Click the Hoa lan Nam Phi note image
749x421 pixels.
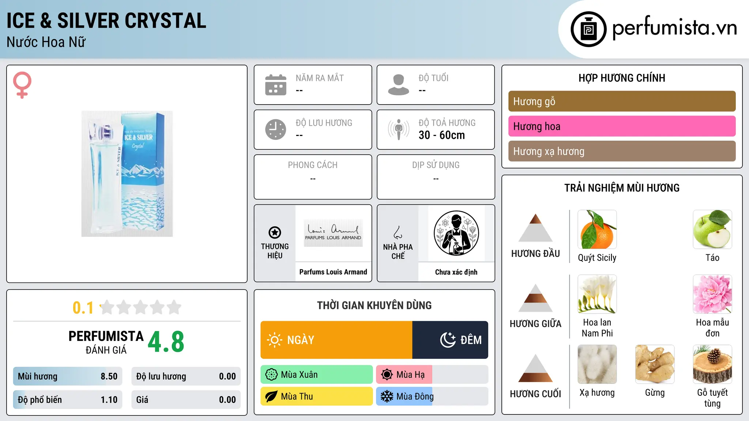[x=597, y=294]
